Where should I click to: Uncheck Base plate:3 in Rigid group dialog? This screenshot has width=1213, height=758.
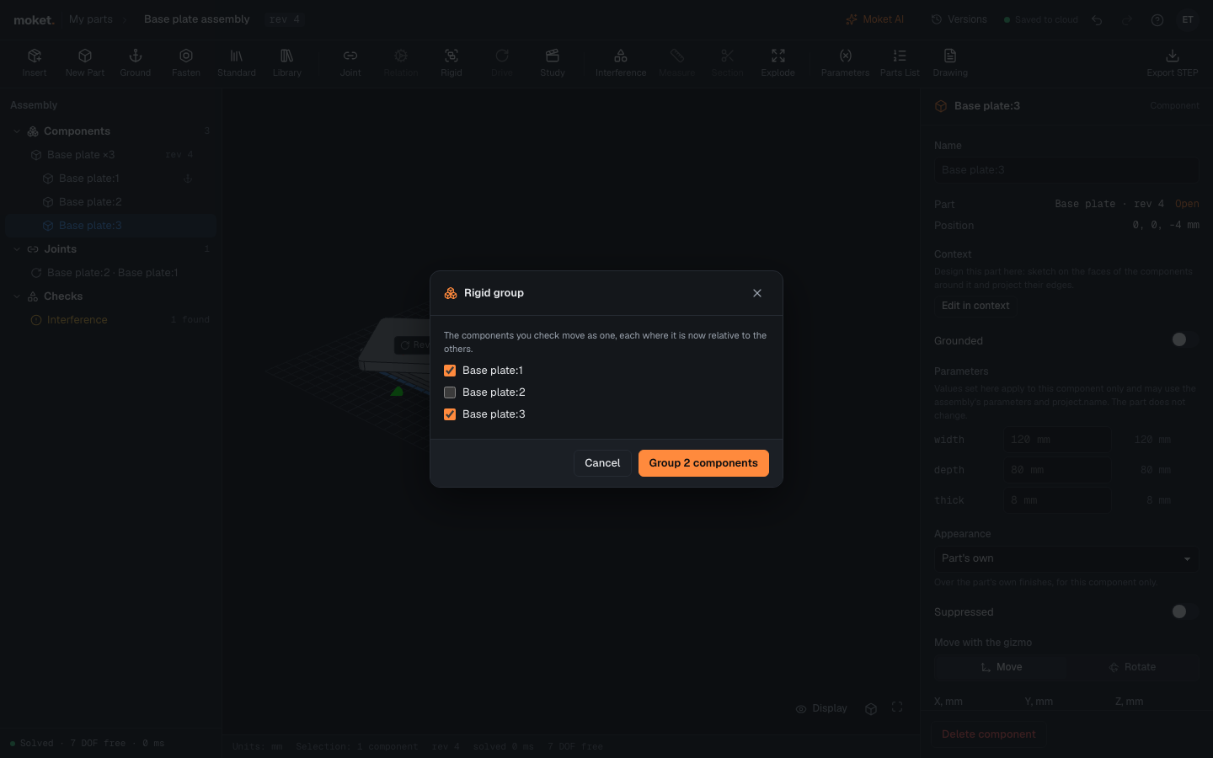point(450,414)
